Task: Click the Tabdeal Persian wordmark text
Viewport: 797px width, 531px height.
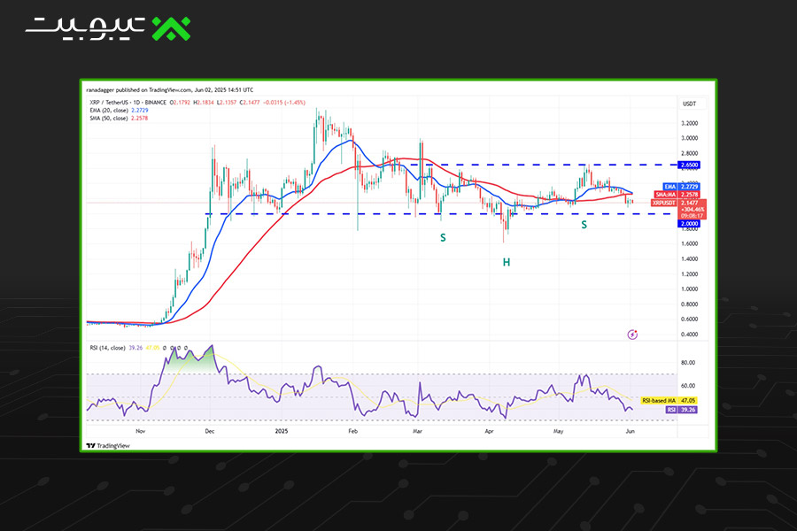Action: pyautogui.click(x=86, y=28)
